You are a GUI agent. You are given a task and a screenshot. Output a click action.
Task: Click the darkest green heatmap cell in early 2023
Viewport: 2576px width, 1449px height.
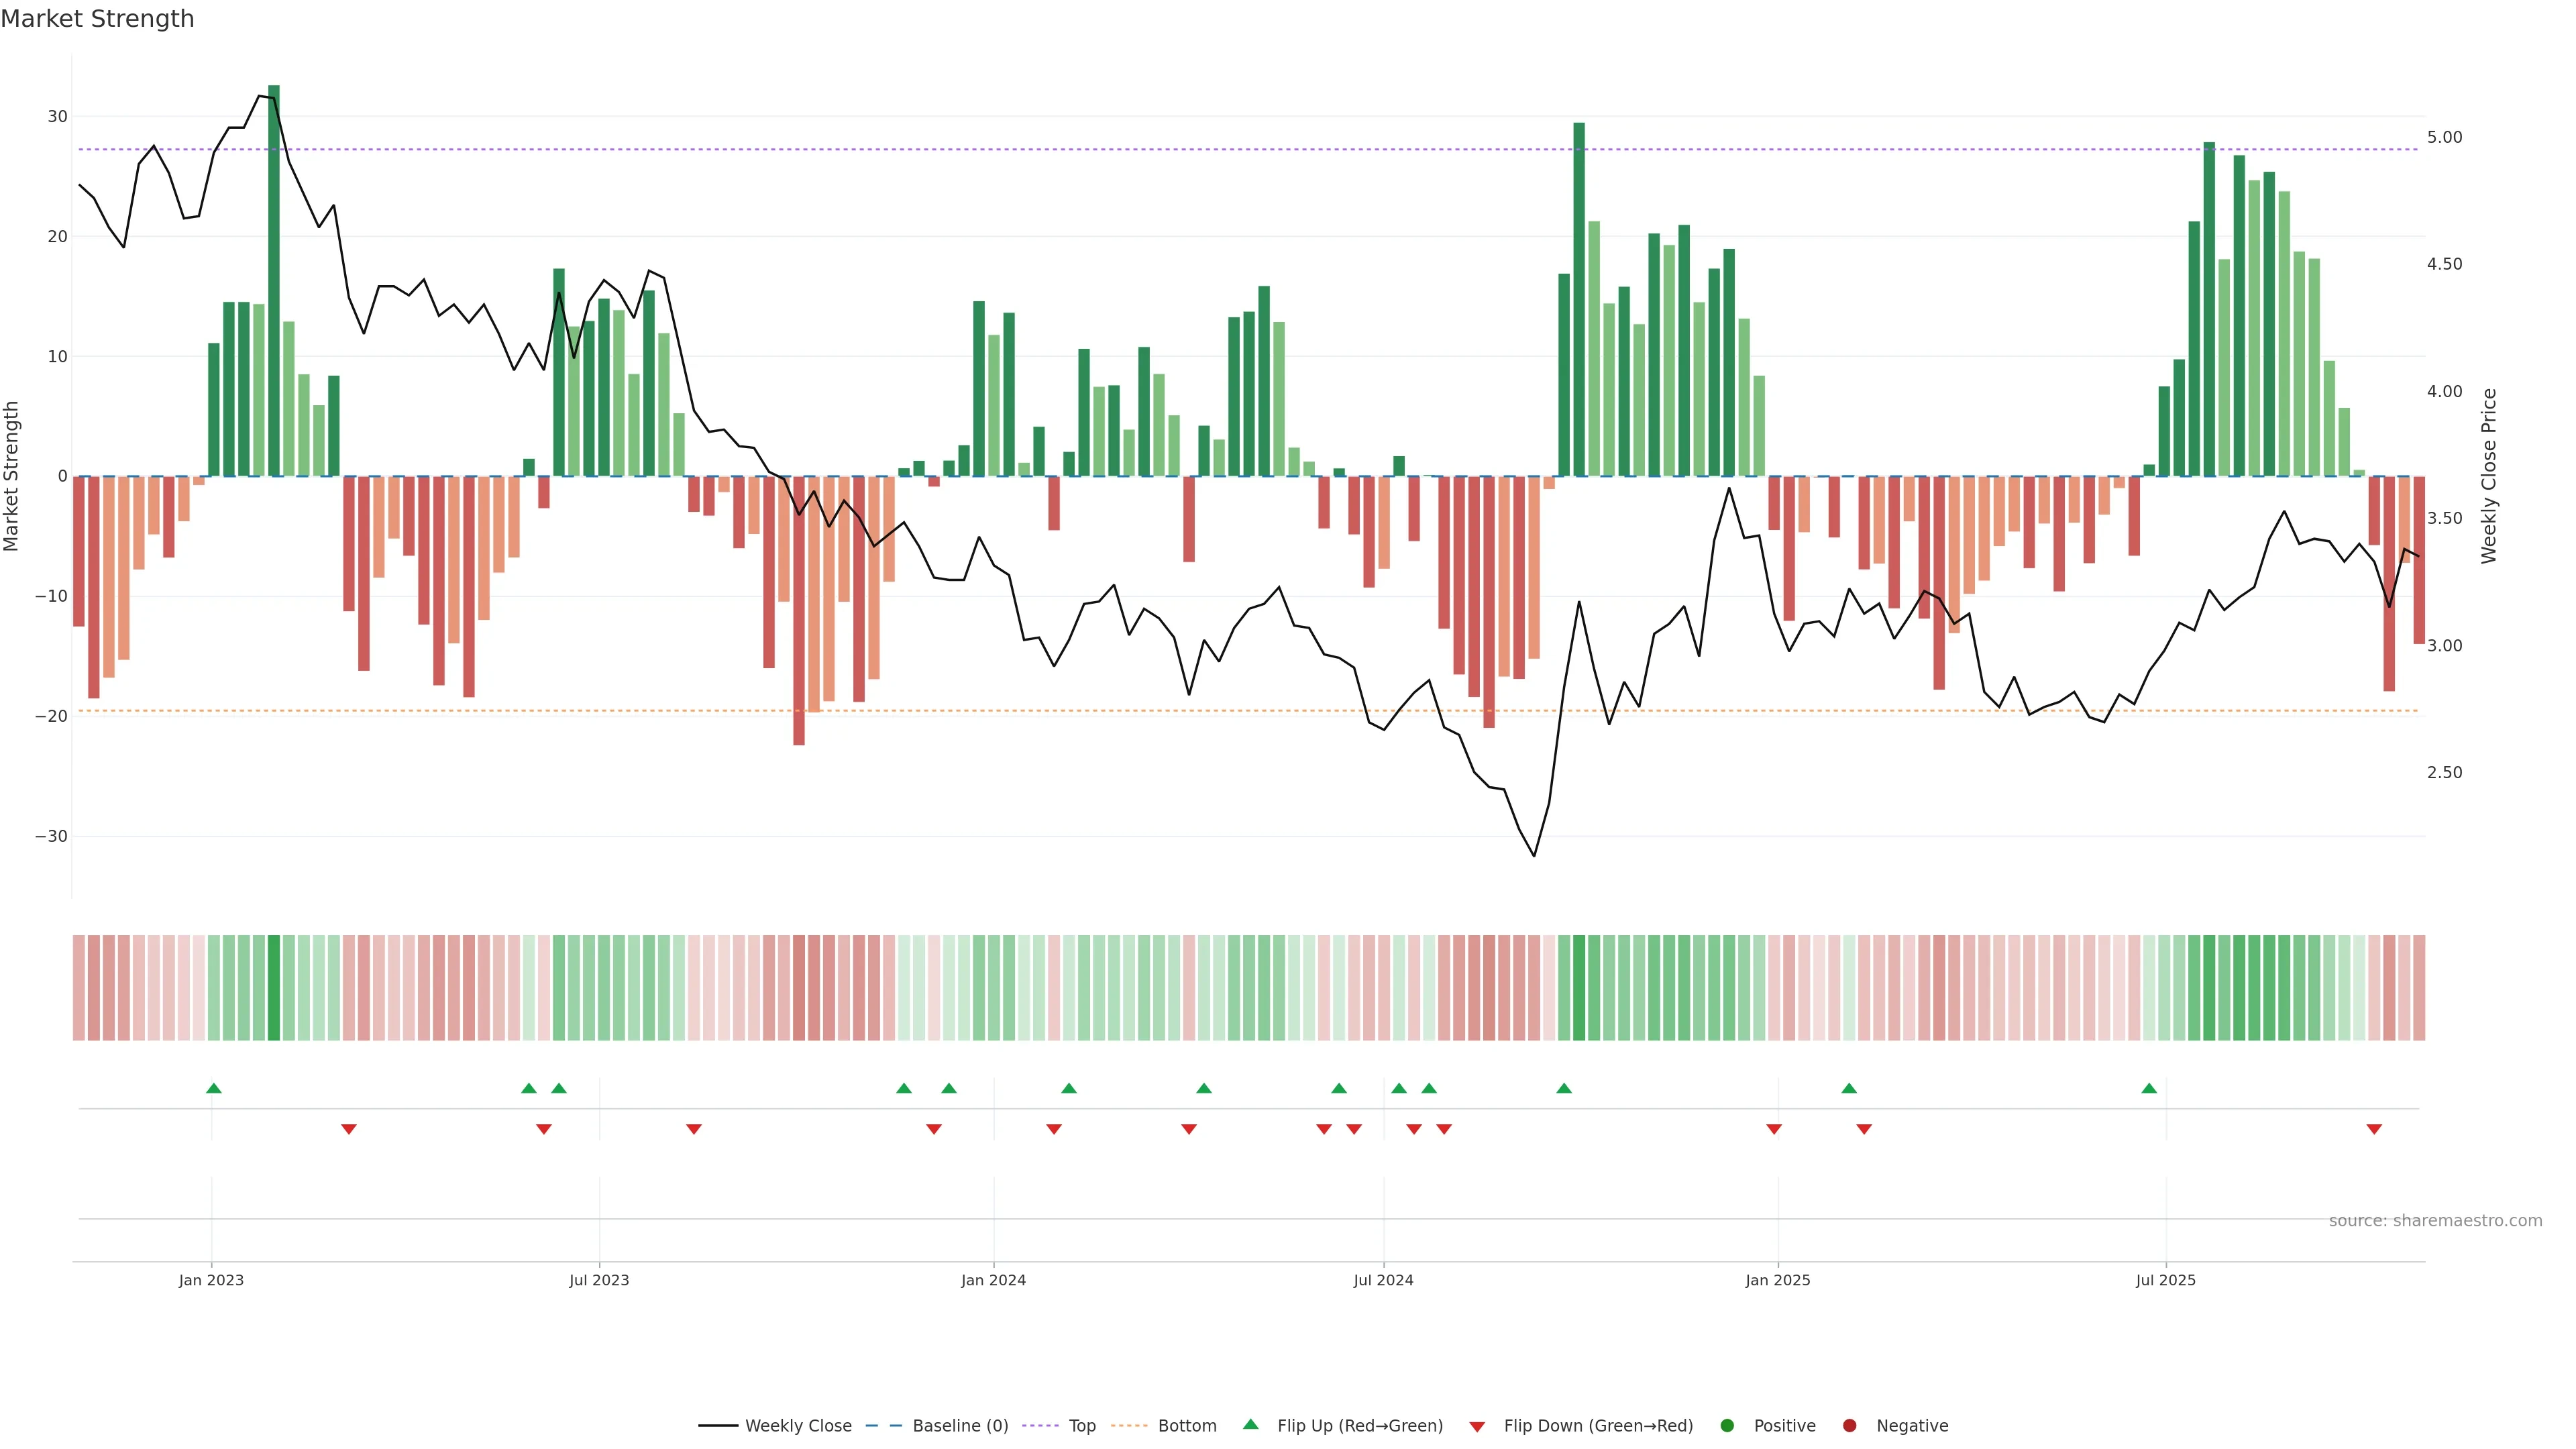274,988
